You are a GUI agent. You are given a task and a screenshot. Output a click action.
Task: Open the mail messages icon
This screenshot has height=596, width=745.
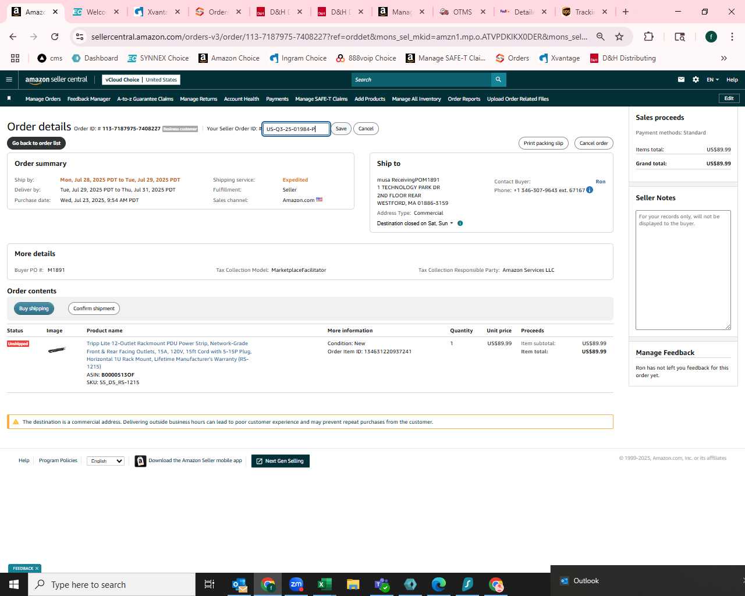pyautogui.click(x=681, y=80)
